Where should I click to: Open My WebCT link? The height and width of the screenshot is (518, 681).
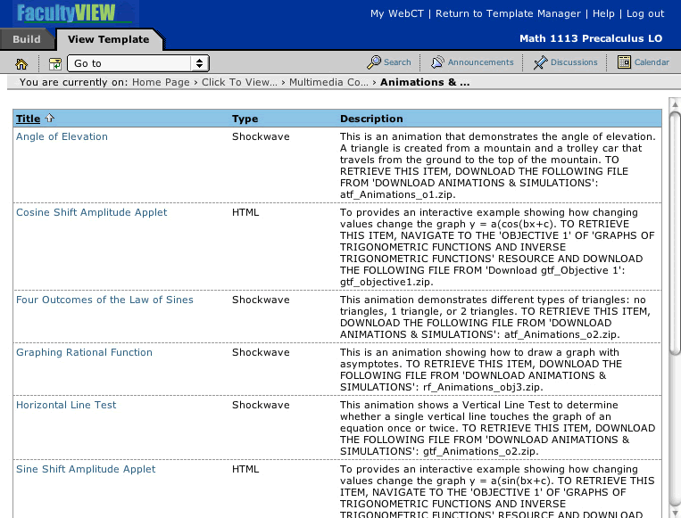(396, 13)
